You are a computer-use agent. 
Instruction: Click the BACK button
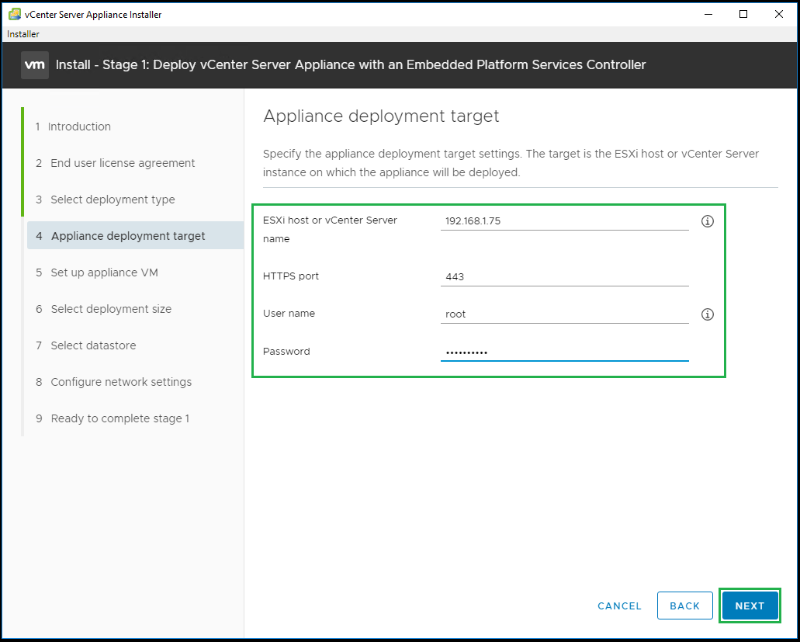[x=684, y=606]
